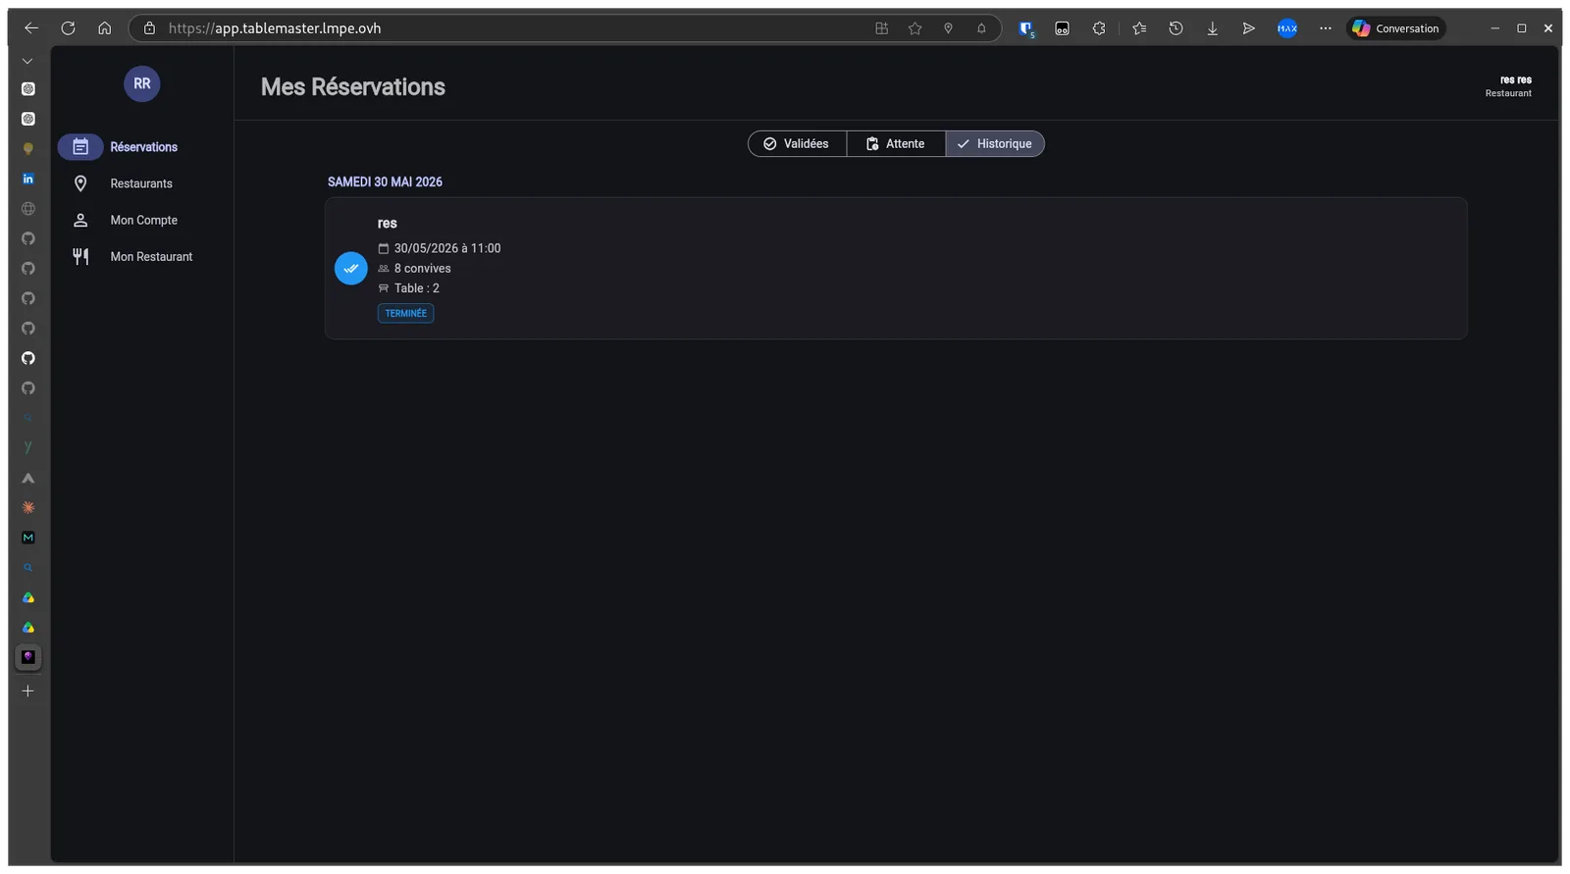Open the downloads arrow icon
Image resolution: width=1570 pixels, height=874 pixels.
1212,28
